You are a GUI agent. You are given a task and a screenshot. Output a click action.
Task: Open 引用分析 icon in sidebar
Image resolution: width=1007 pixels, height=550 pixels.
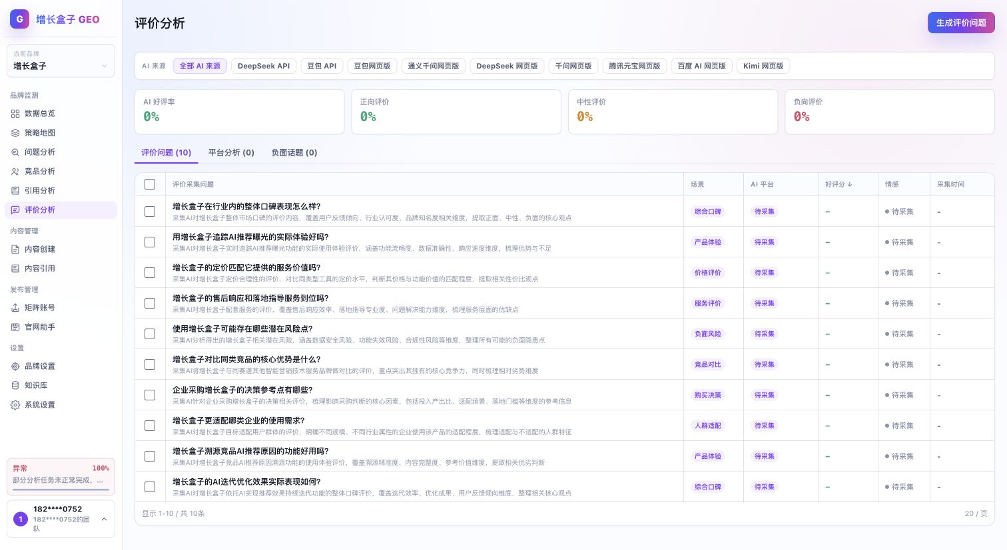coord(15,191)
